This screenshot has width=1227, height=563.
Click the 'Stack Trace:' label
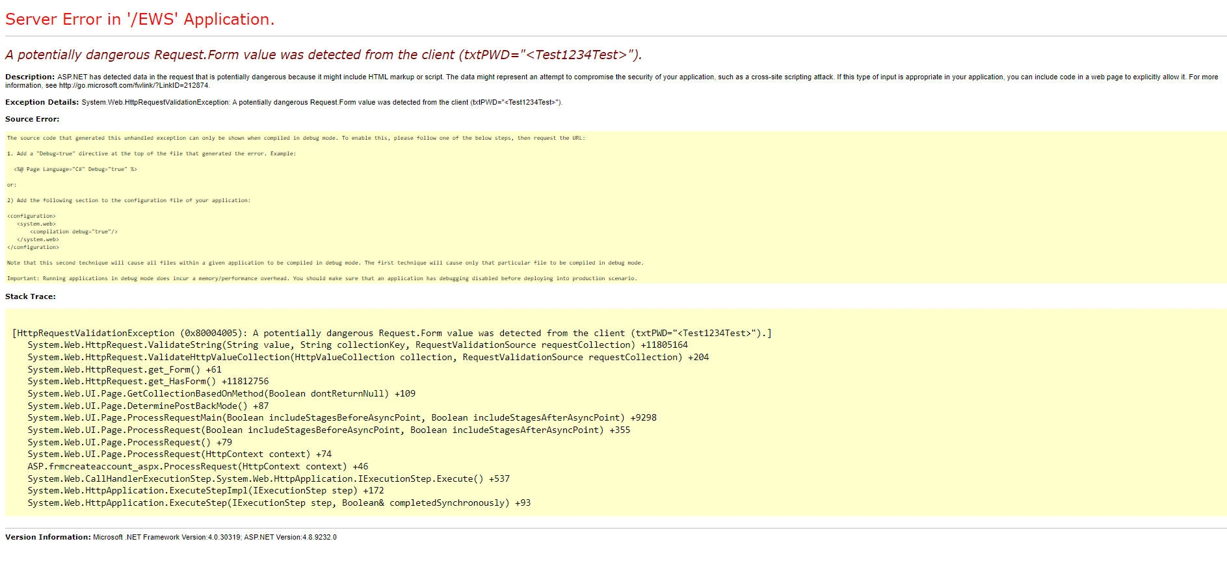[x=31, y=296]
